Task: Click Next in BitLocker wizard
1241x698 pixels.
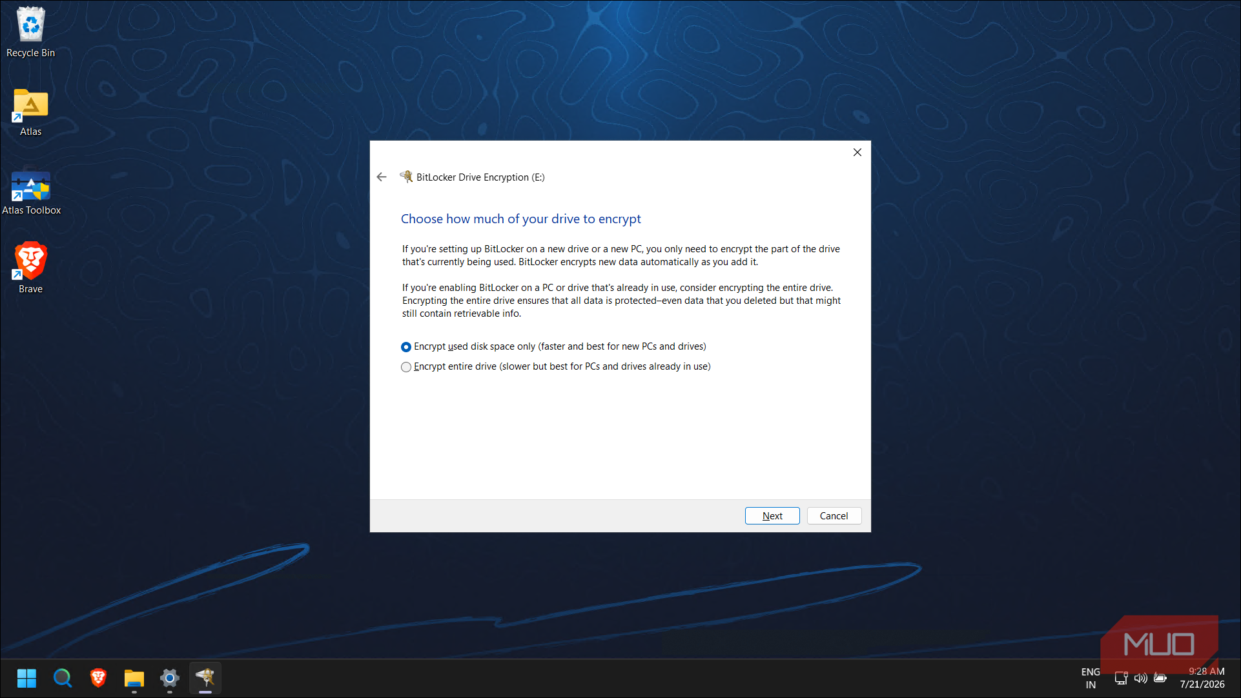Action: [x=772, y=516]
